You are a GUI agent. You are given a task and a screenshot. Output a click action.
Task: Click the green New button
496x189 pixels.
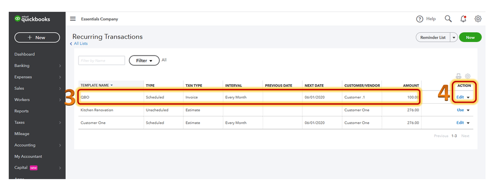[x=470, y=37]
